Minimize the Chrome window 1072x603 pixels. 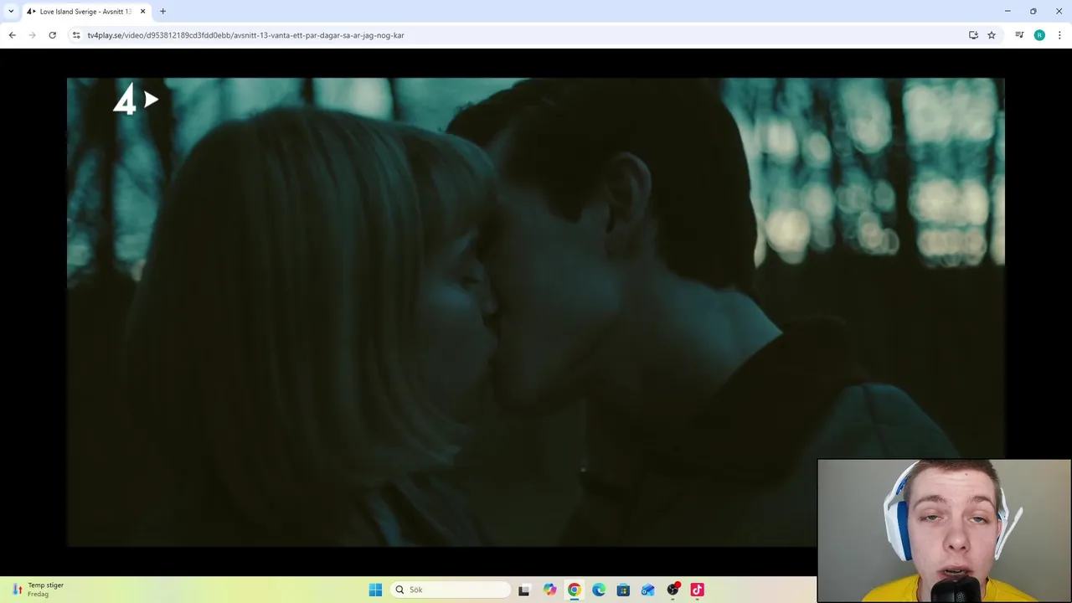pos(1008,11)
